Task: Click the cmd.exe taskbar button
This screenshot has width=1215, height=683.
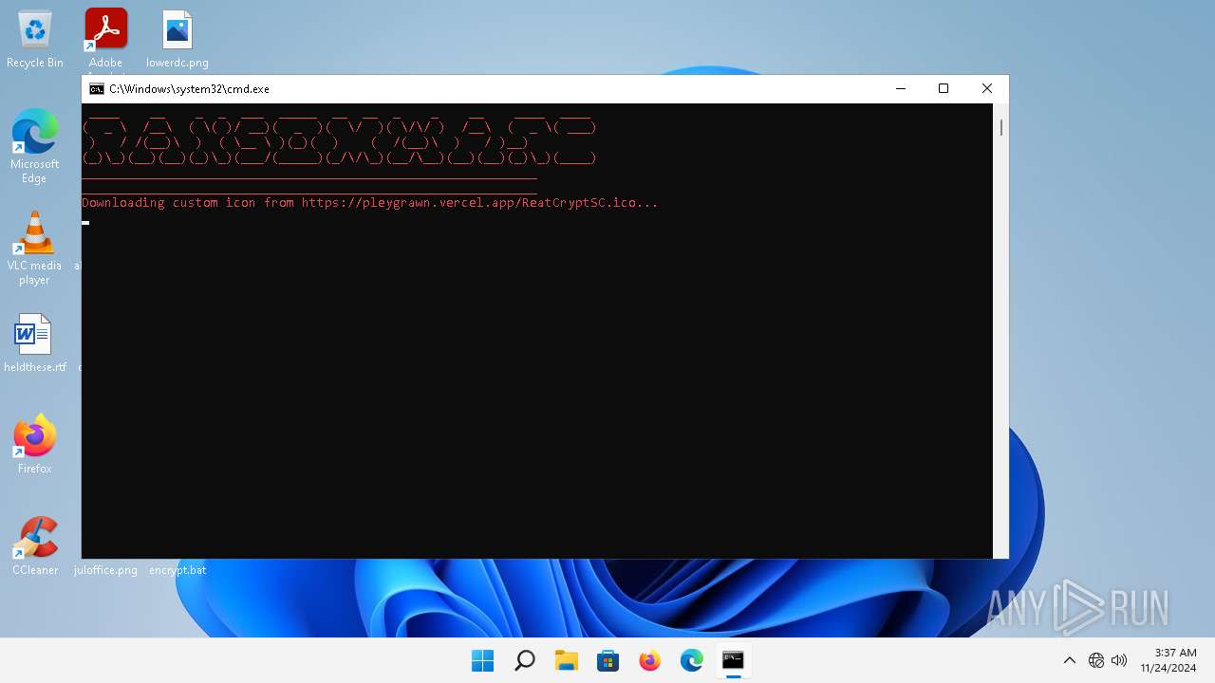Action: click(733, 660)
